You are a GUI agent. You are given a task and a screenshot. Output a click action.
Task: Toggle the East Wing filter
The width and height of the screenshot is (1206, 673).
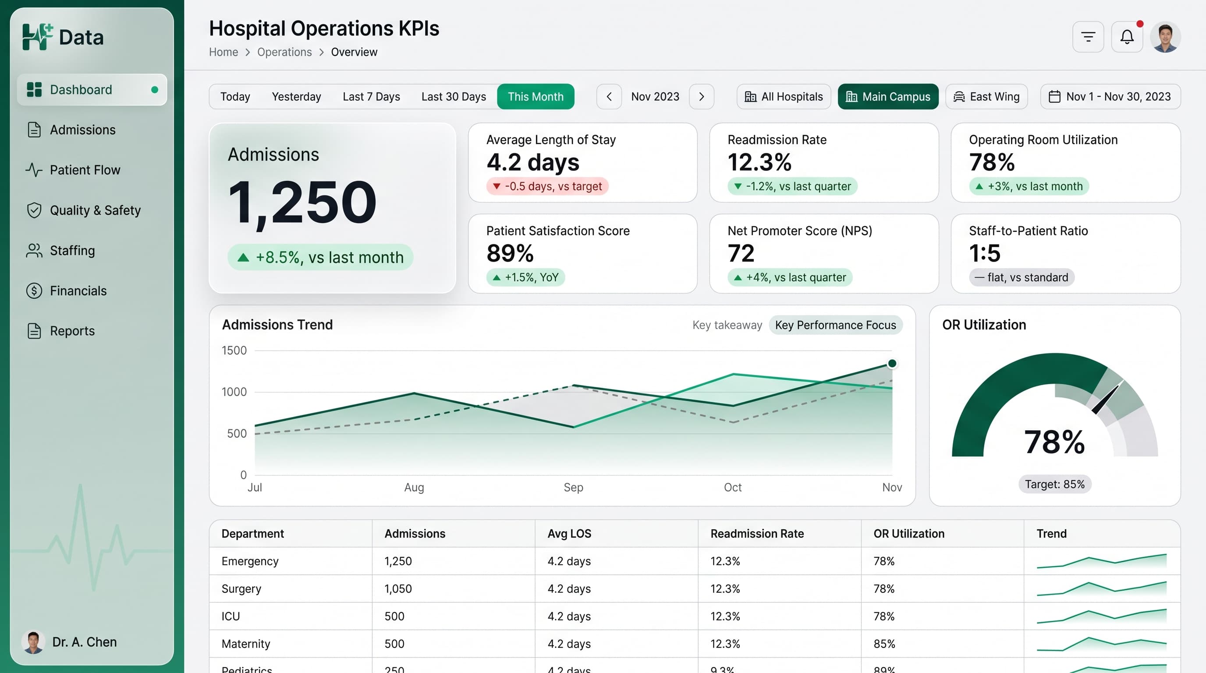986,96
